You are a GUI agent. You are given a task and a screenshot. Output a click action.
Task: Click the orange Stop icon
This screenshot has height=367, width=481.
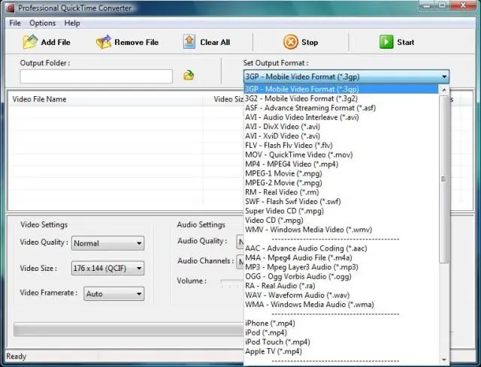coord(291,42)
